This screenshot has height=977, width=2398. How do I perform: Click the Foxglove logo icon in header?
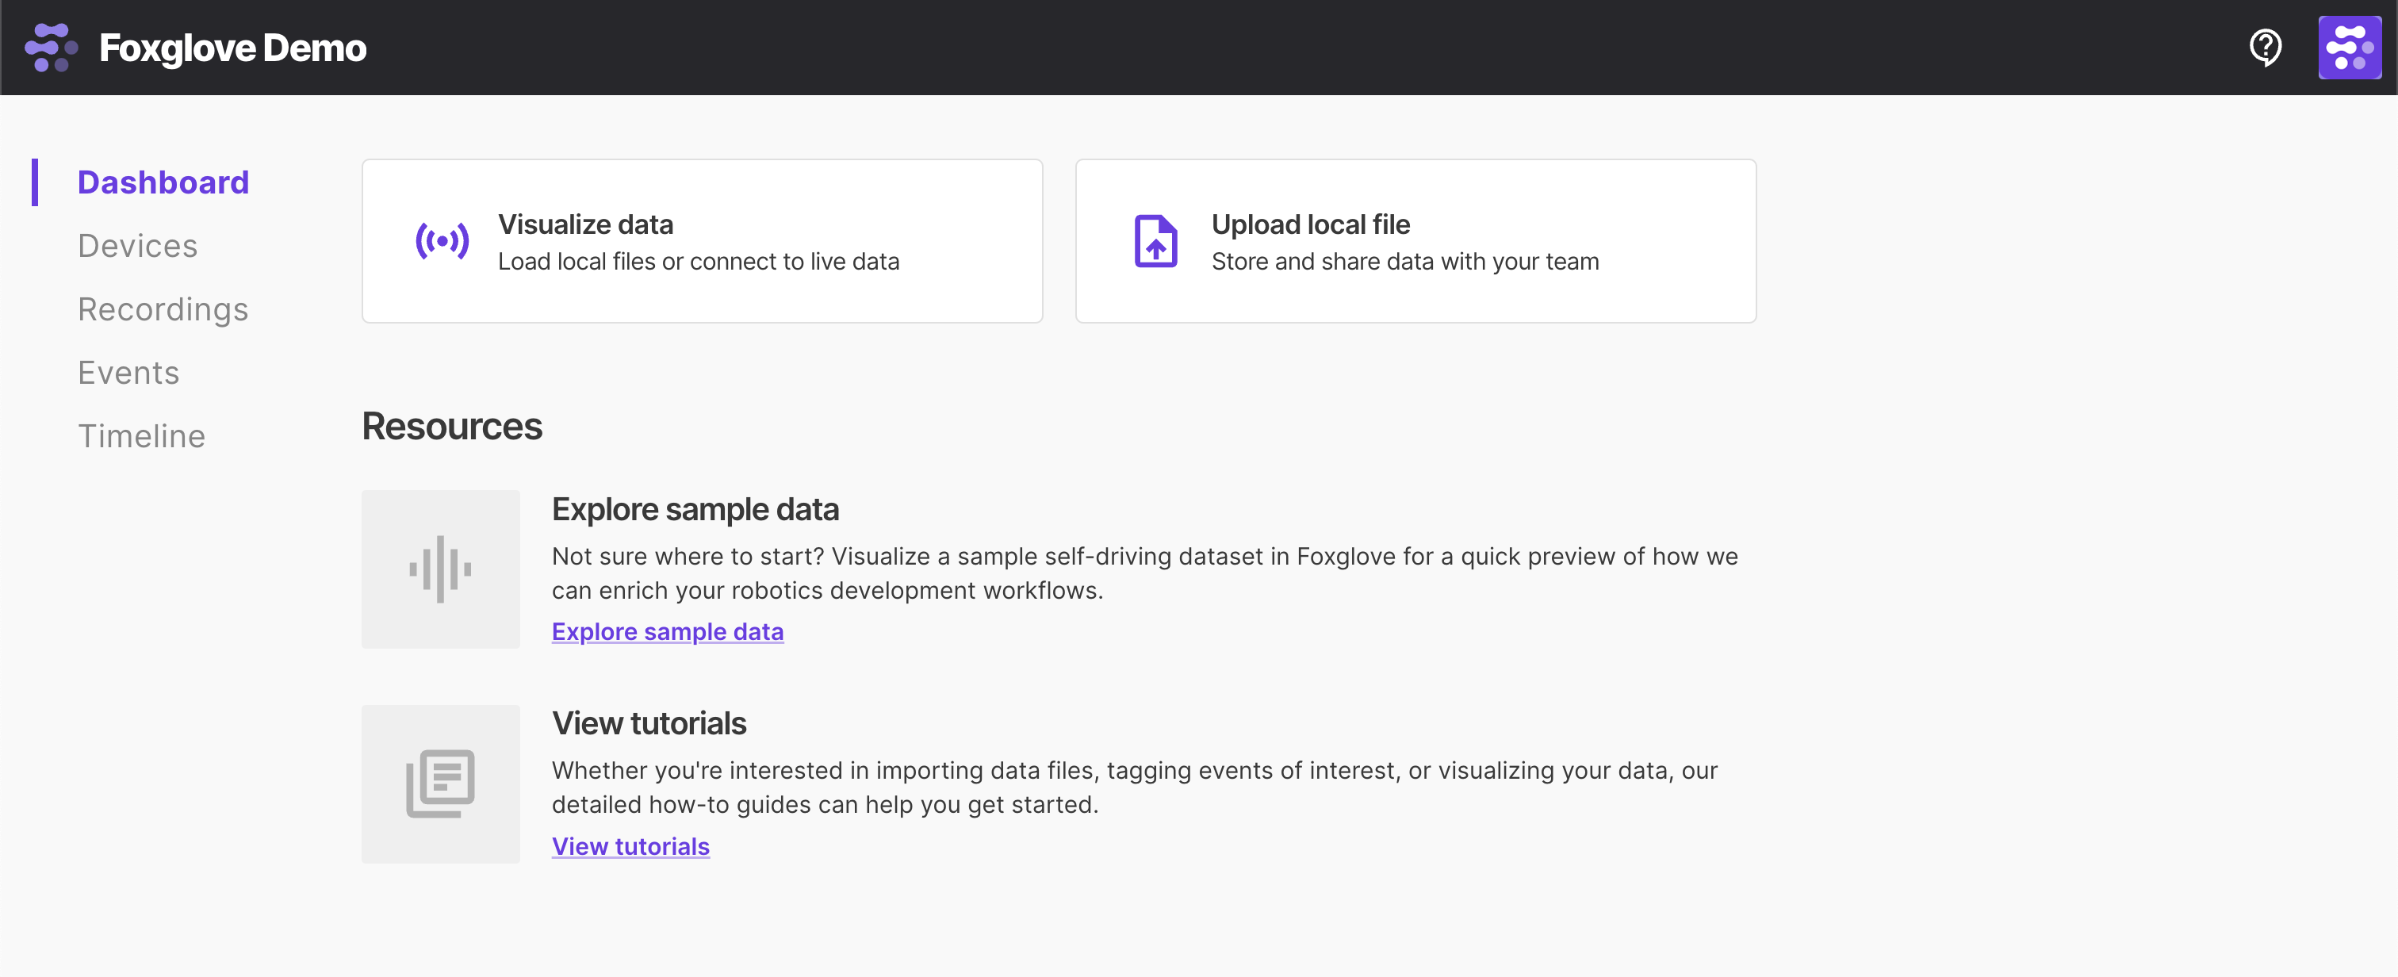pyautogui.click(x=52, y=48)
